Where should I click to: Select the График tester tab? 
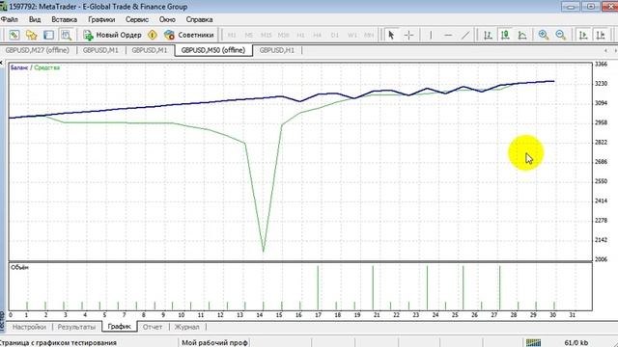point(120,327)
